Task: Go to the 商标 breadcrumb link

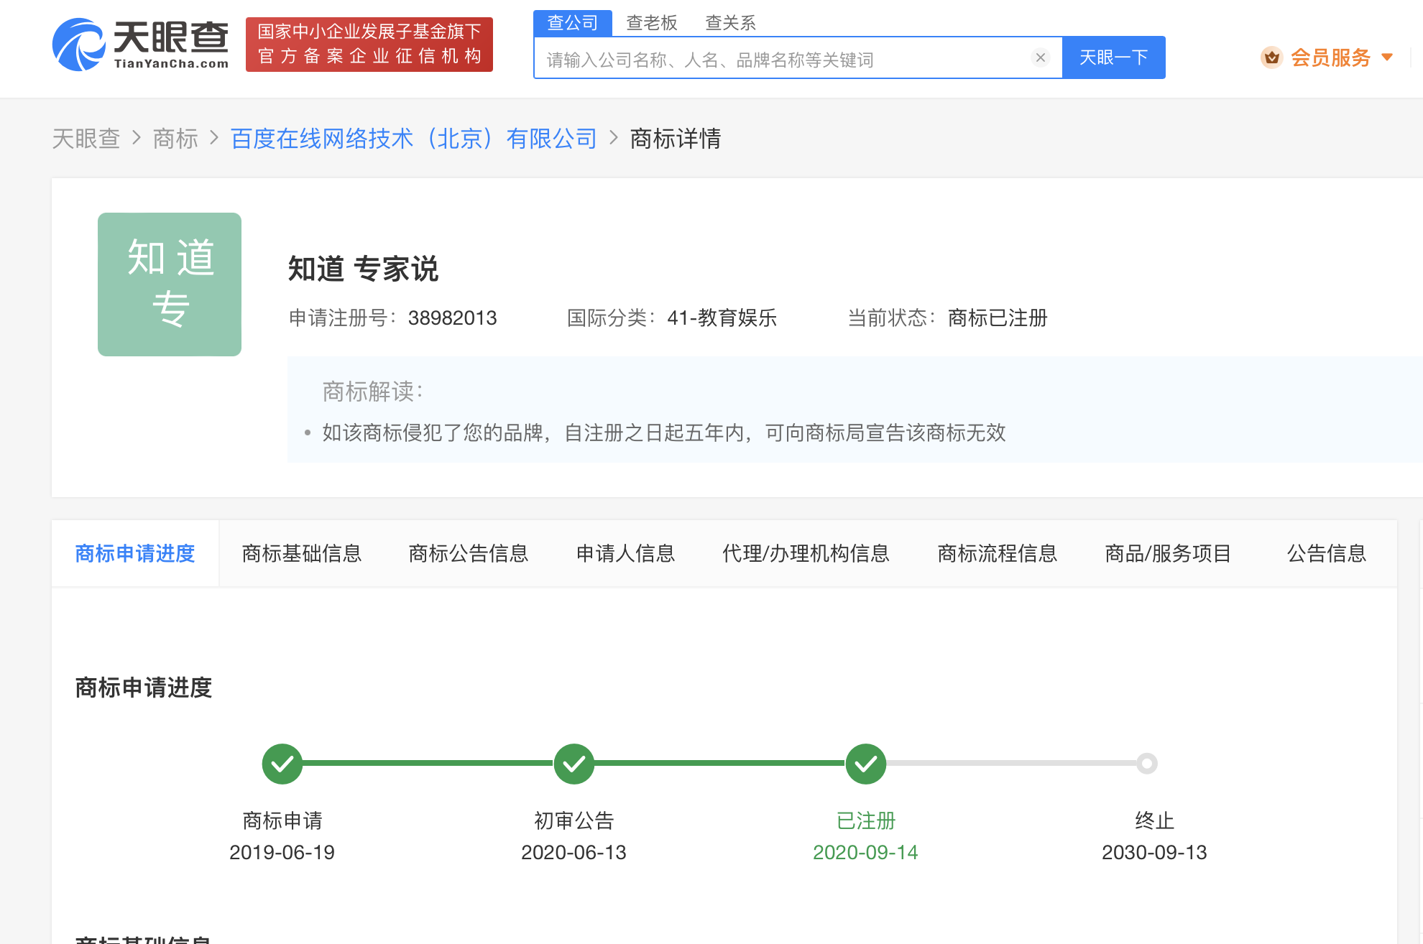Action: pyautogui.click(x=175, y=139)
